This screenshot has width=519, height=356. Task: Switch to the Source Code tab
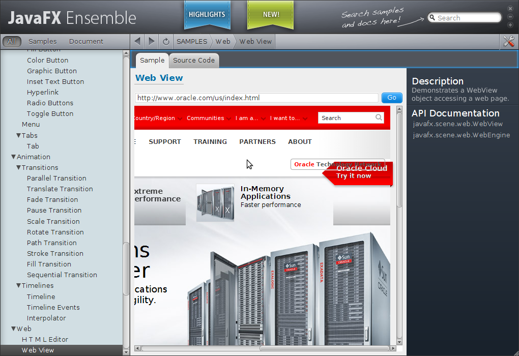pyautogui.click(x=194, y=60)
